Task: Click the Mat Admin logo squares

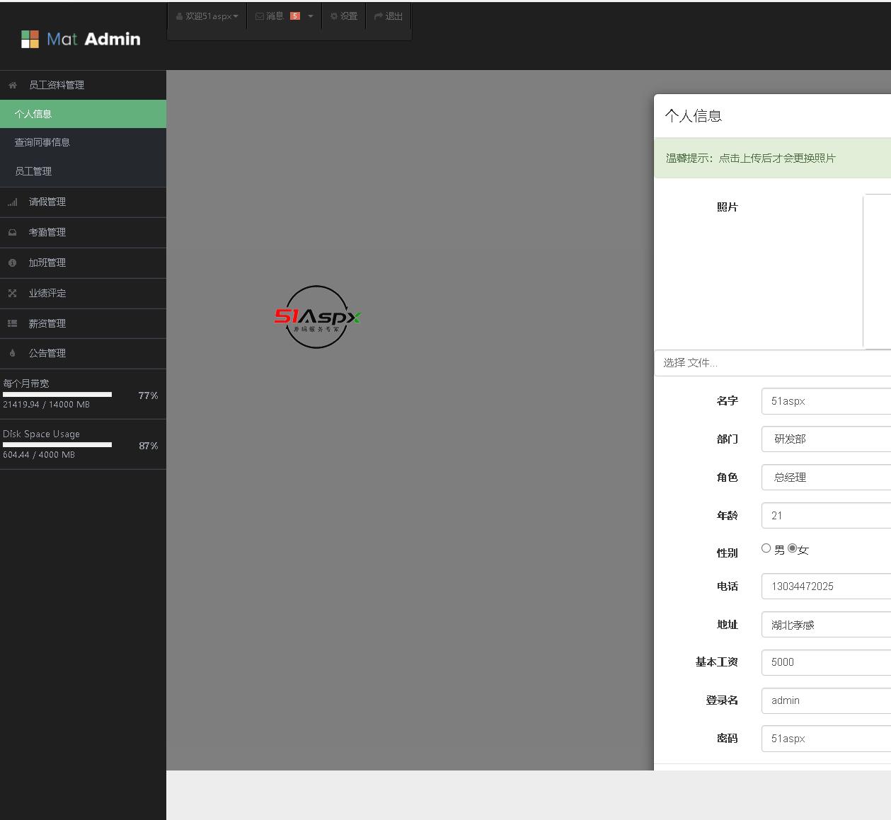Action: 30,39
